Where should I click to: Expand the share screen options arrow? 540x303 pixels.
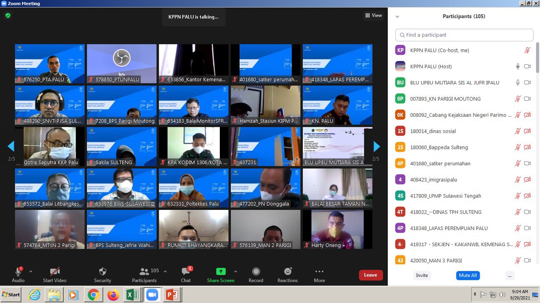tap(235, 271)
